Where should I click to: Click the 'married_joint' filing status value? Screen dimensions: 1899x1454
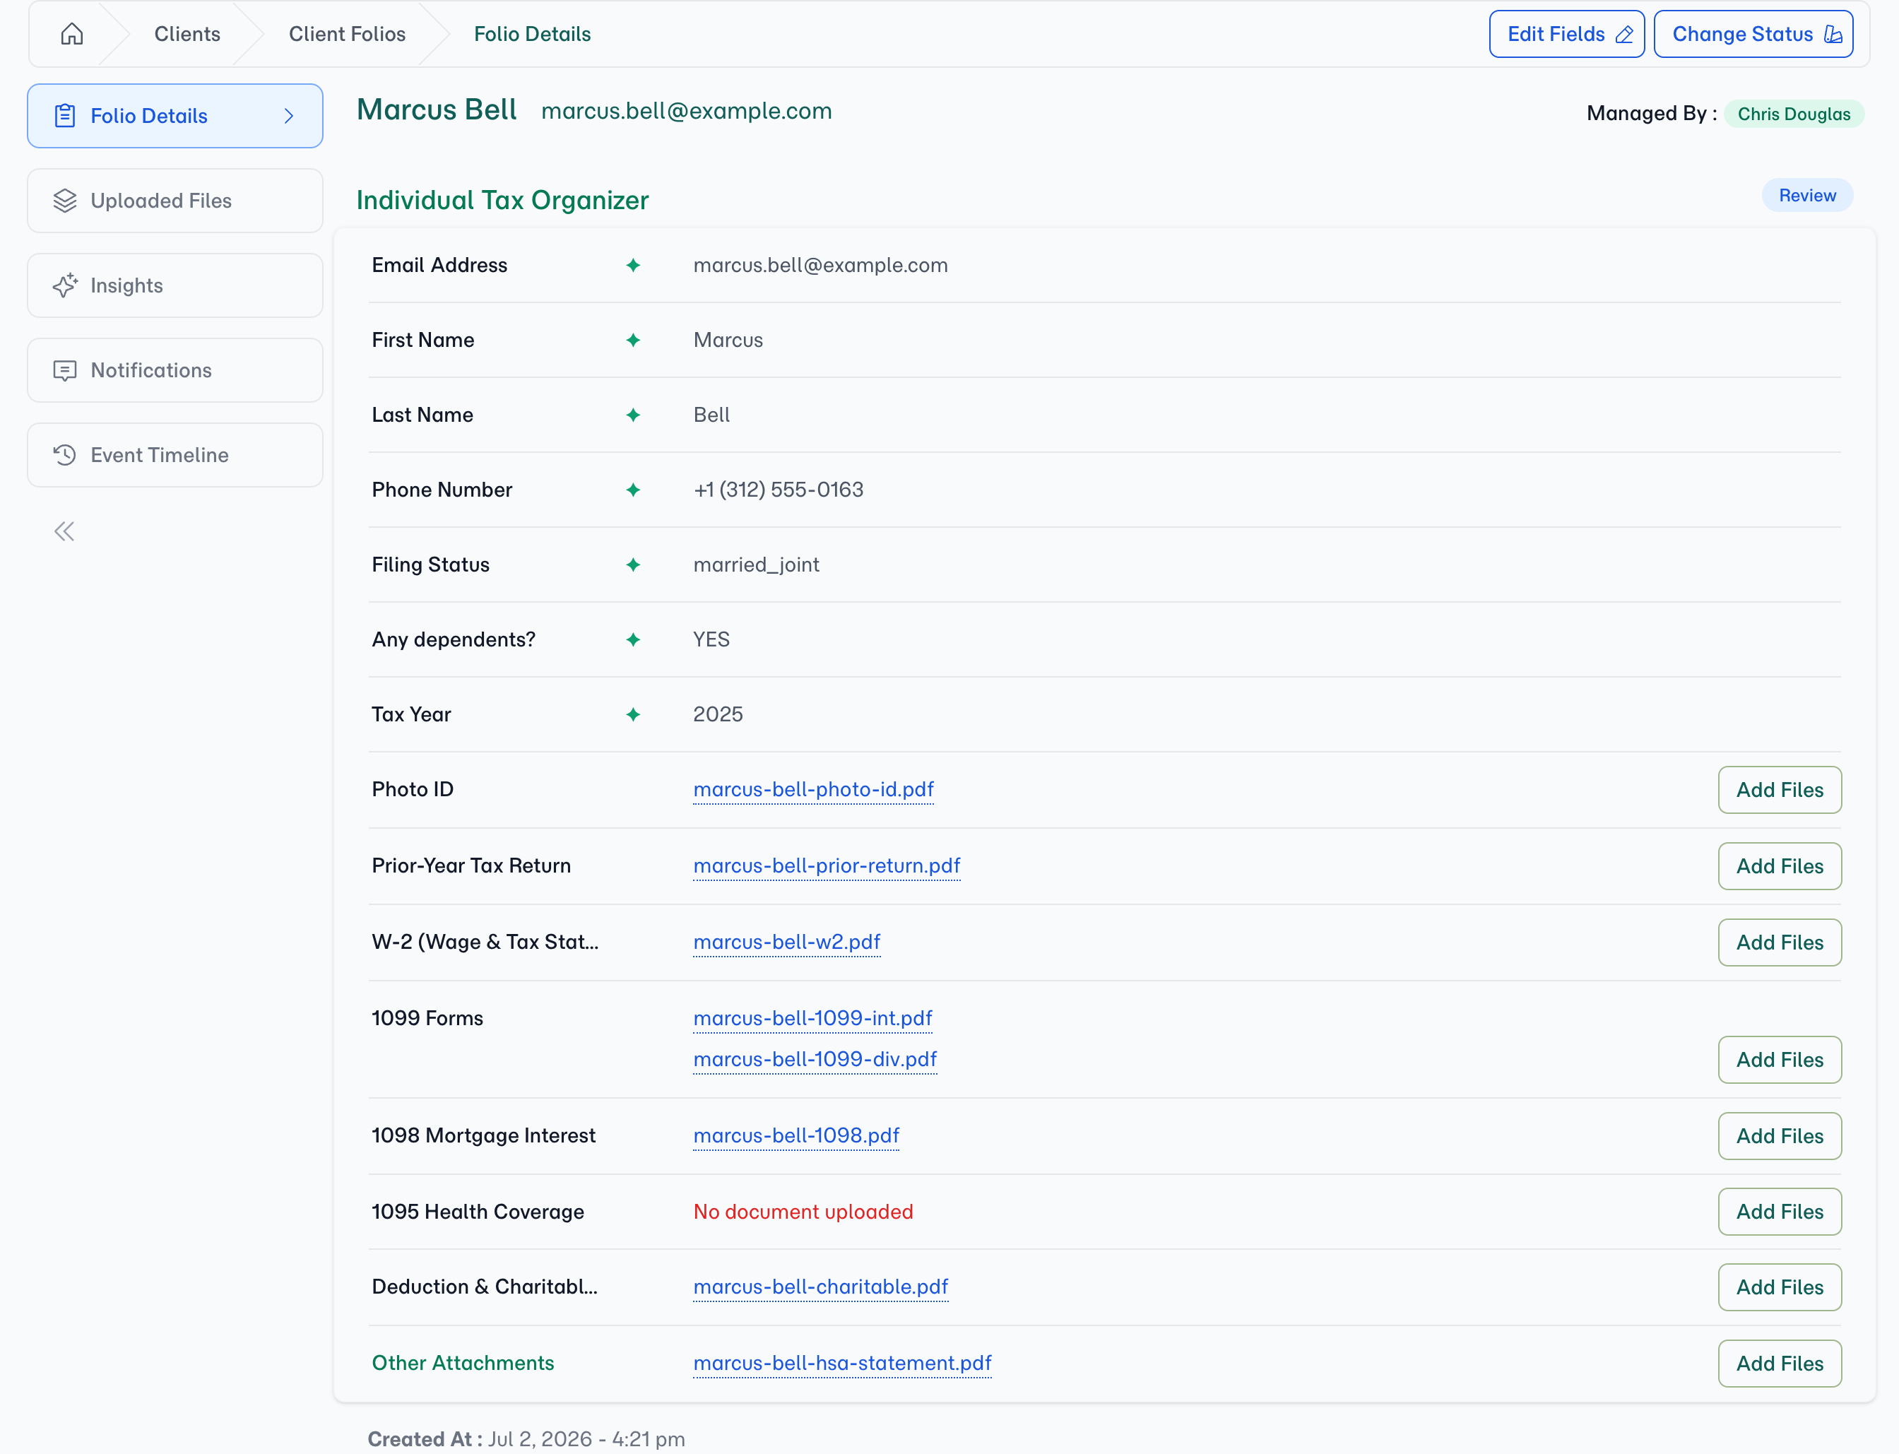(x=756, y=565)
